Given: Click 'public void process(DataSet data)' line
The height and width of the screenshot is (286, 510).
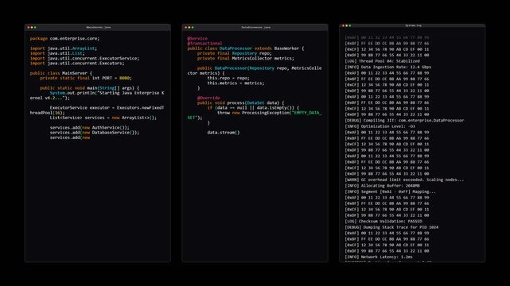Looking at the screenshot, I should tap(241, 102).
